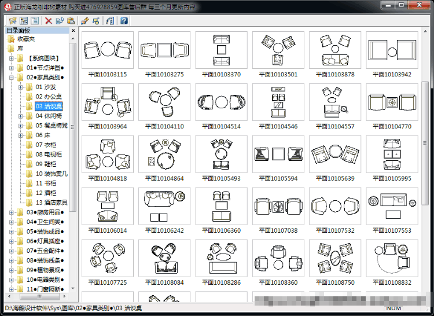Open the 13 酒店家具 folder
This screenshot has width=434, height=316.
tap(51, 203)
